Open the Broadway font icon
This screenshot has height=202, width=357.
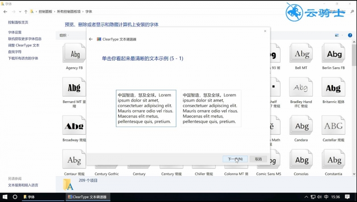click(x=74, y=125)
